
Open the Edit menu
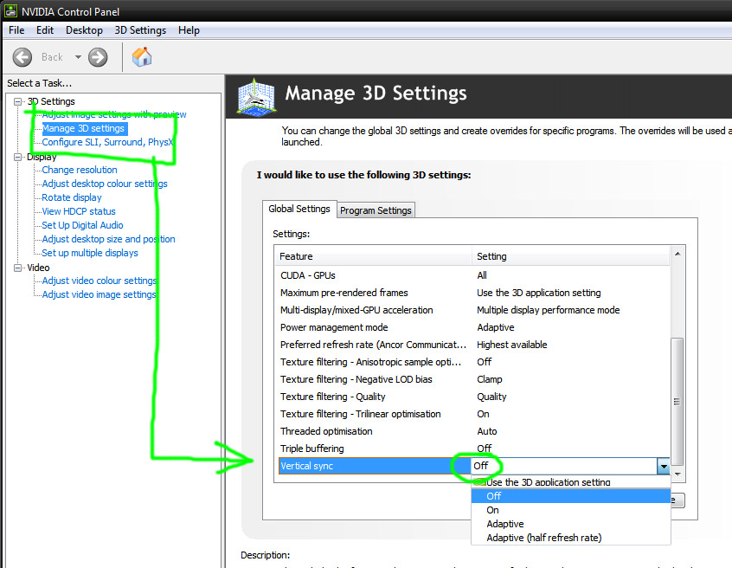[x=45, y=30]
